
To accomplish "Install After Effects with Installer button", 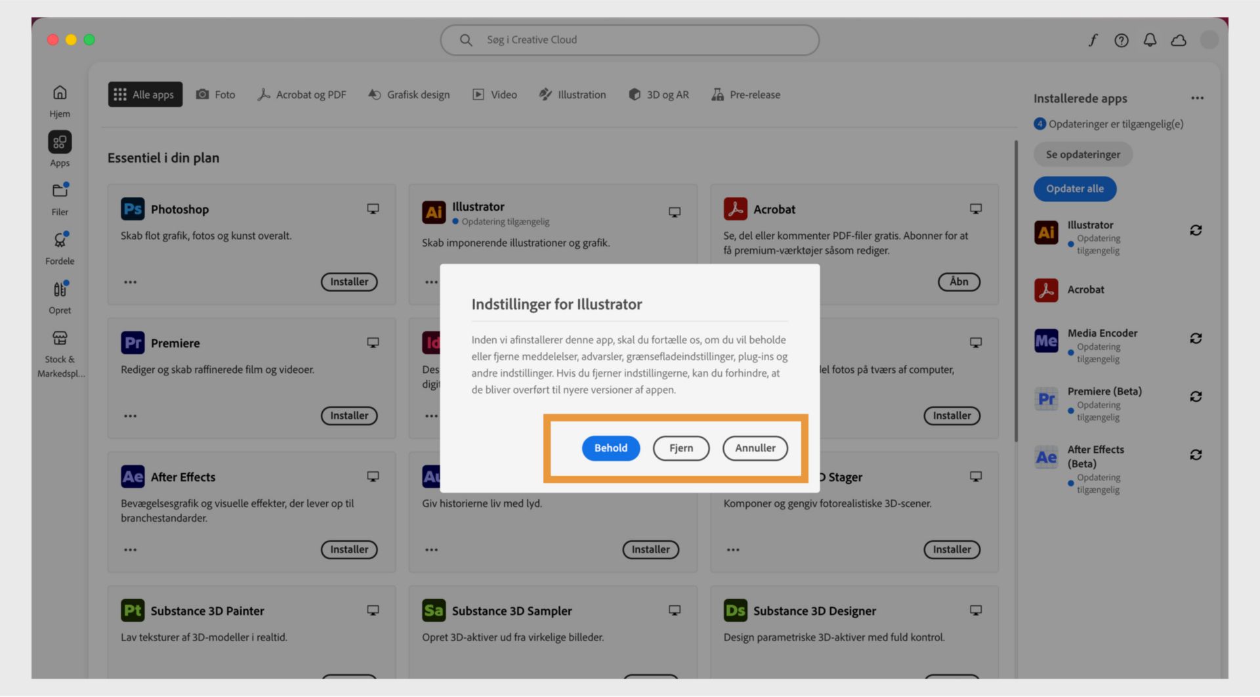I will click(349, 550).
